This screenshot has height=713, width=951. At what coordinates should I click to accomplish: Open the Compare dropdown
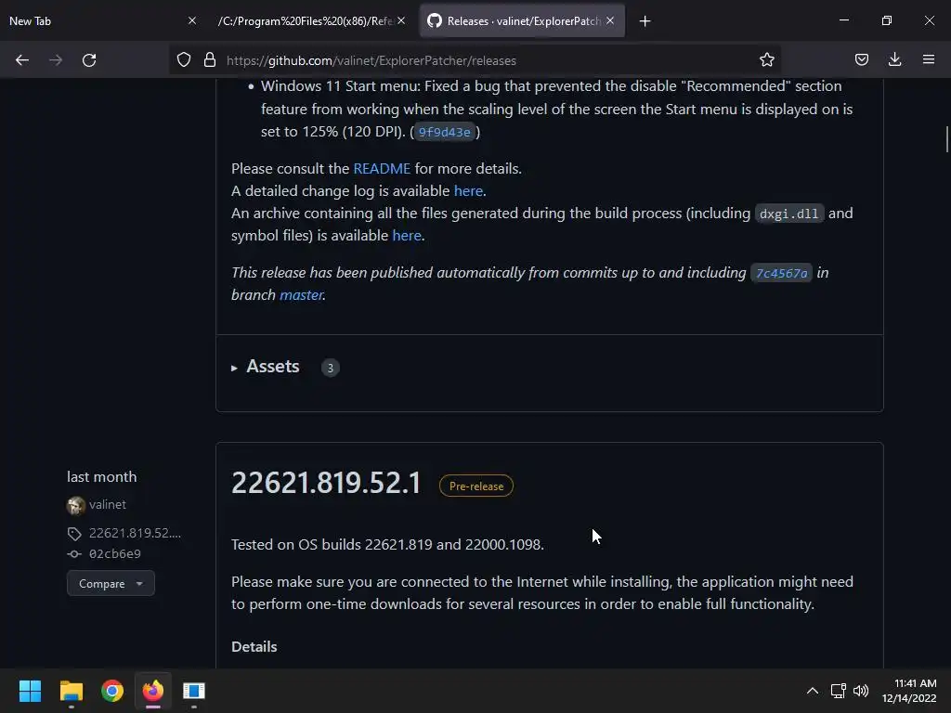click(111, 583)
